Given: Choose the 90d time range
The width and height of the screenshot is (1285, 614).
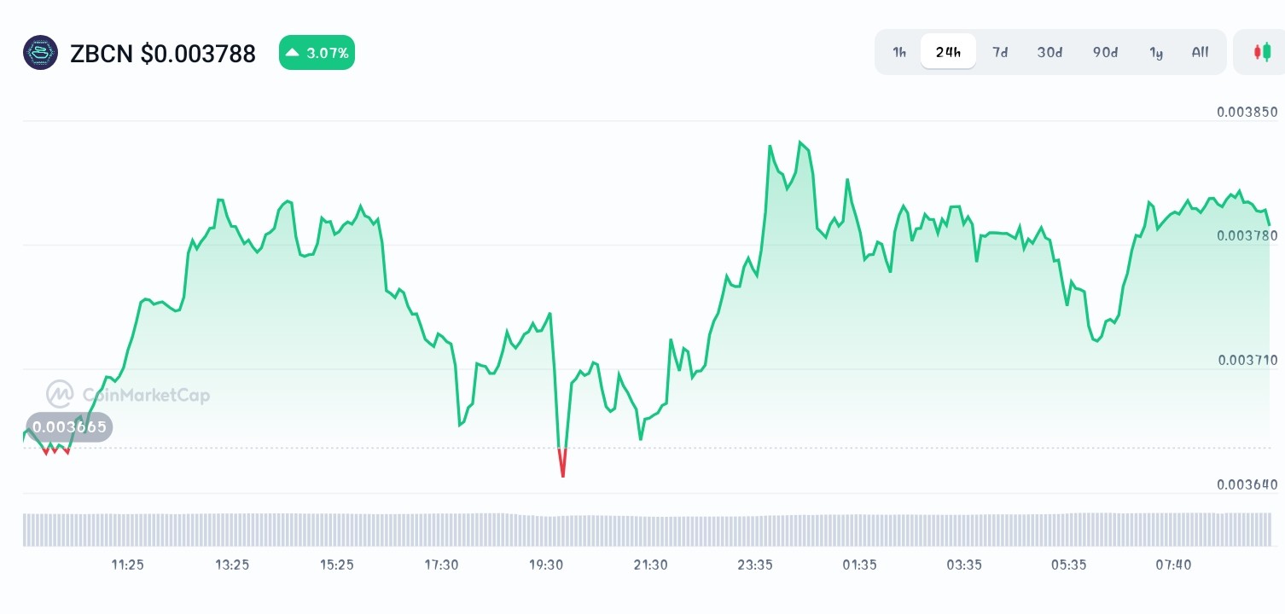Looking at the screenshot, I should (x=1105, y=52).
